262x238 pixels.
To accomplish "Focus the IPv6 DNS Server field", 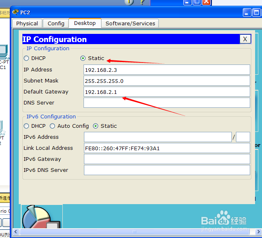I will (167, 170).
